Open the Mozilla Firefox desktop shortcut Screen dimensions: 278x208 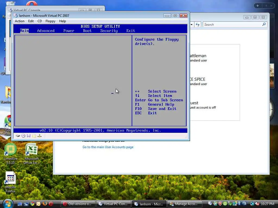[x=11, y=182]
